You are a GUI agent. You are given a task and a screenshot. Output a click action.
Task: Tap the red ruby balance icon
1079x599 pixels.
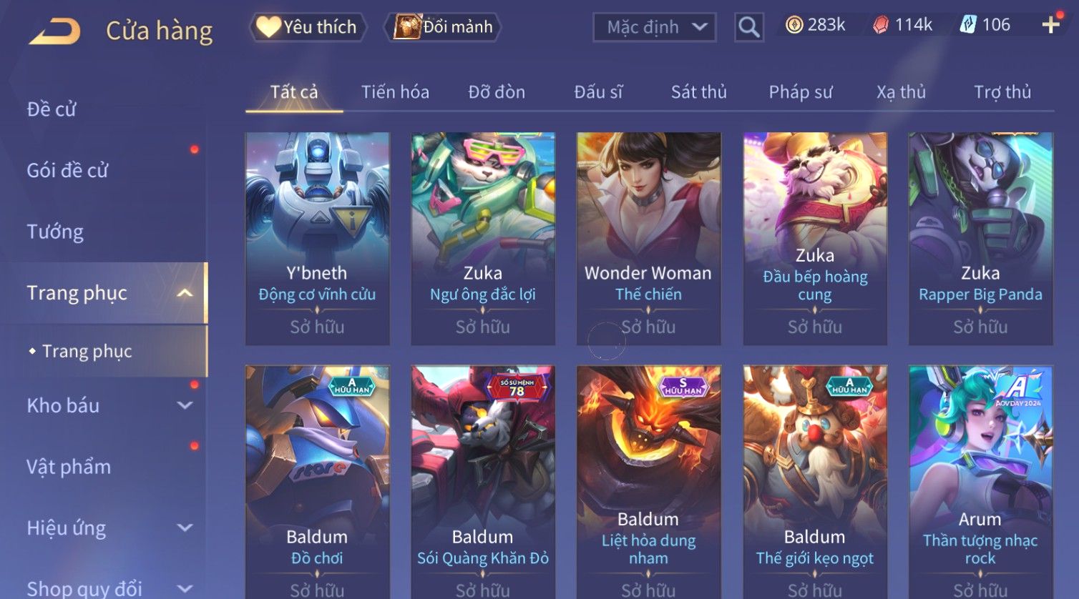tap(881, 25)
